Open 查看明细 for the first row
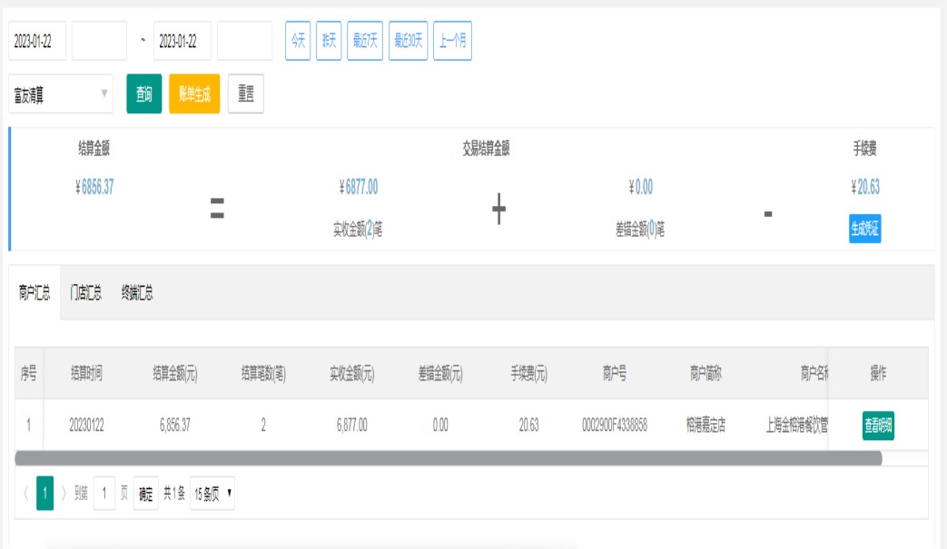Image resolution: width=947 pixels, height=549 pixels. (878, 425)
